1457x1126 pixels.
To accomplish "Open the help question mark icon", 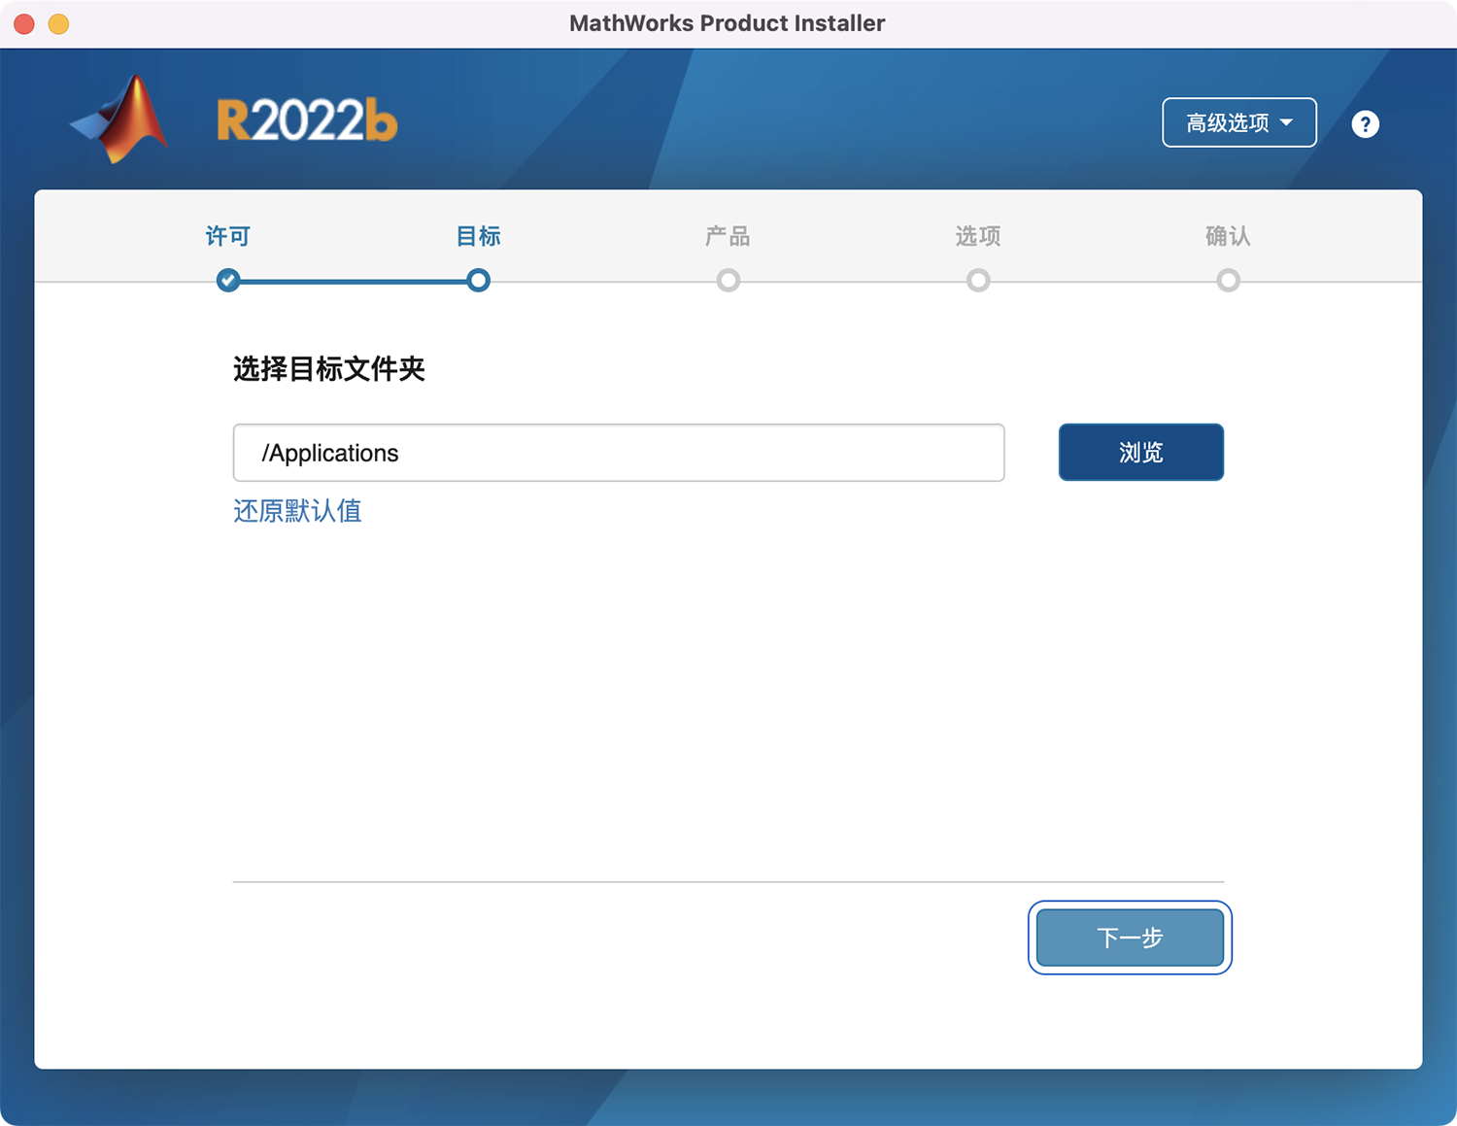I will pos(1365,123).
